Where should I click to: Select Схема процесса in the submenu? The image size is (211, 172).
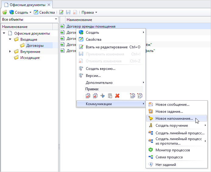[169, 157]
